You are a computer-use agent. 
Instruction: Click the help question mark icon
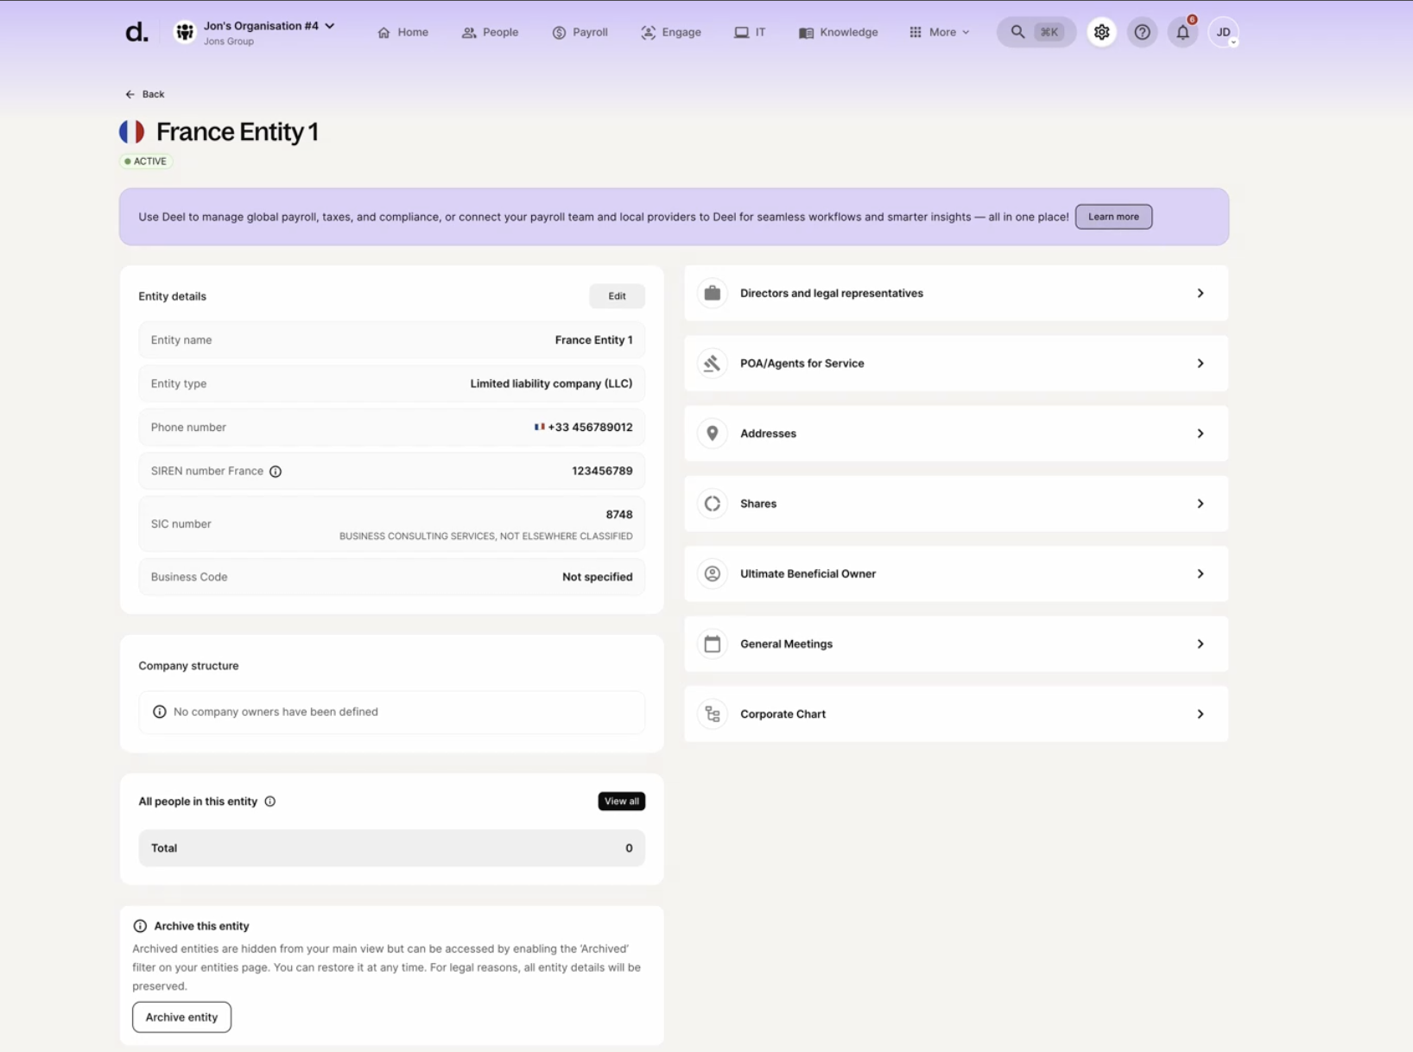point(1142,32)
